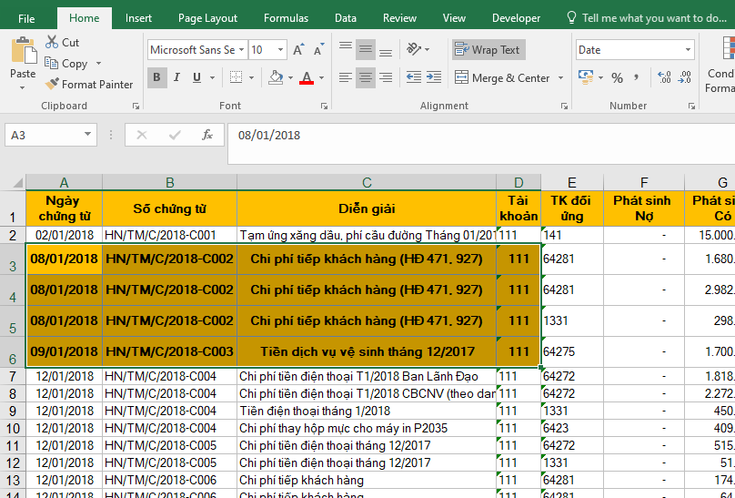Click the Cut scissors icon

51,43
